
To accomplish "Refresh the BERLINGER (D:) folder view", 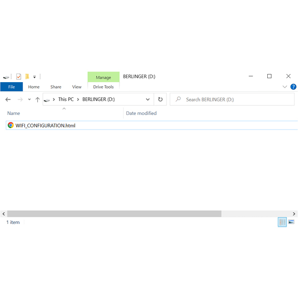I will pos(160,99).
